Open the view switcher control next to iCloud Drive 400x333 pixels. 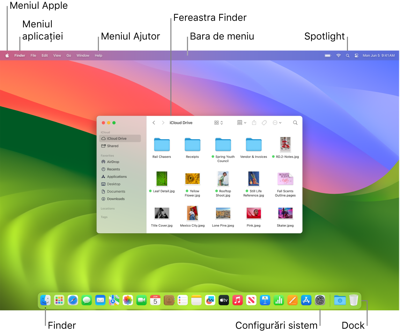click(x=218, y=122)
